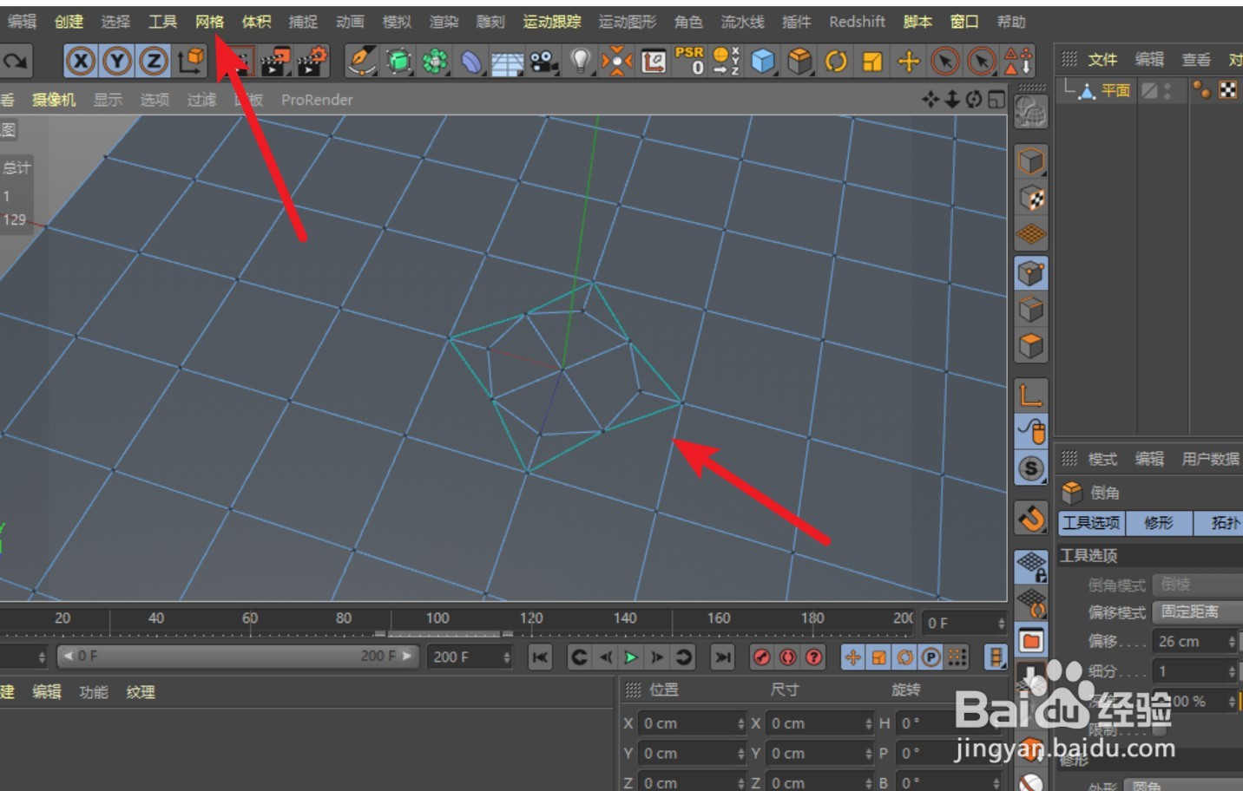The width and height of the screenshot is (1243, 791).
Task: Click the green array cloner icon
Action: 435,61
